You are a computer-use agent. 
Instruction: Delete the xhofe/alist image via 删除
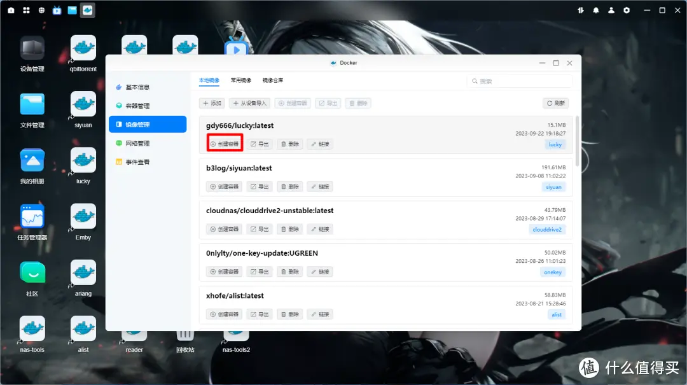[289, 314]
